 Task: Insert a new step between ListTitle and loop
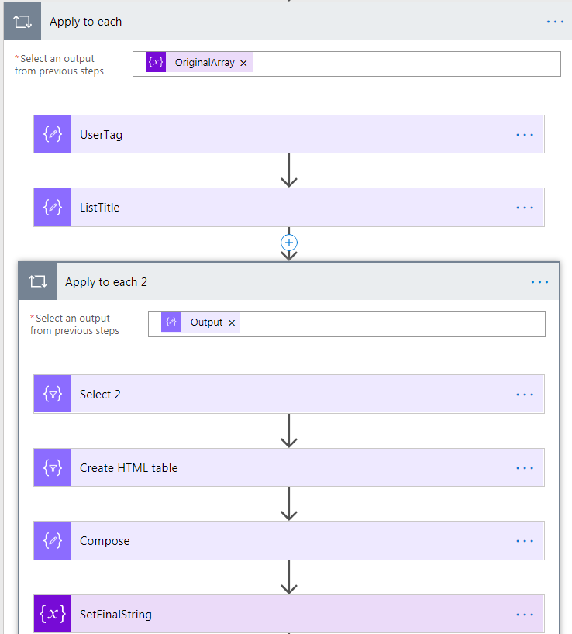(x=288, y=242)
